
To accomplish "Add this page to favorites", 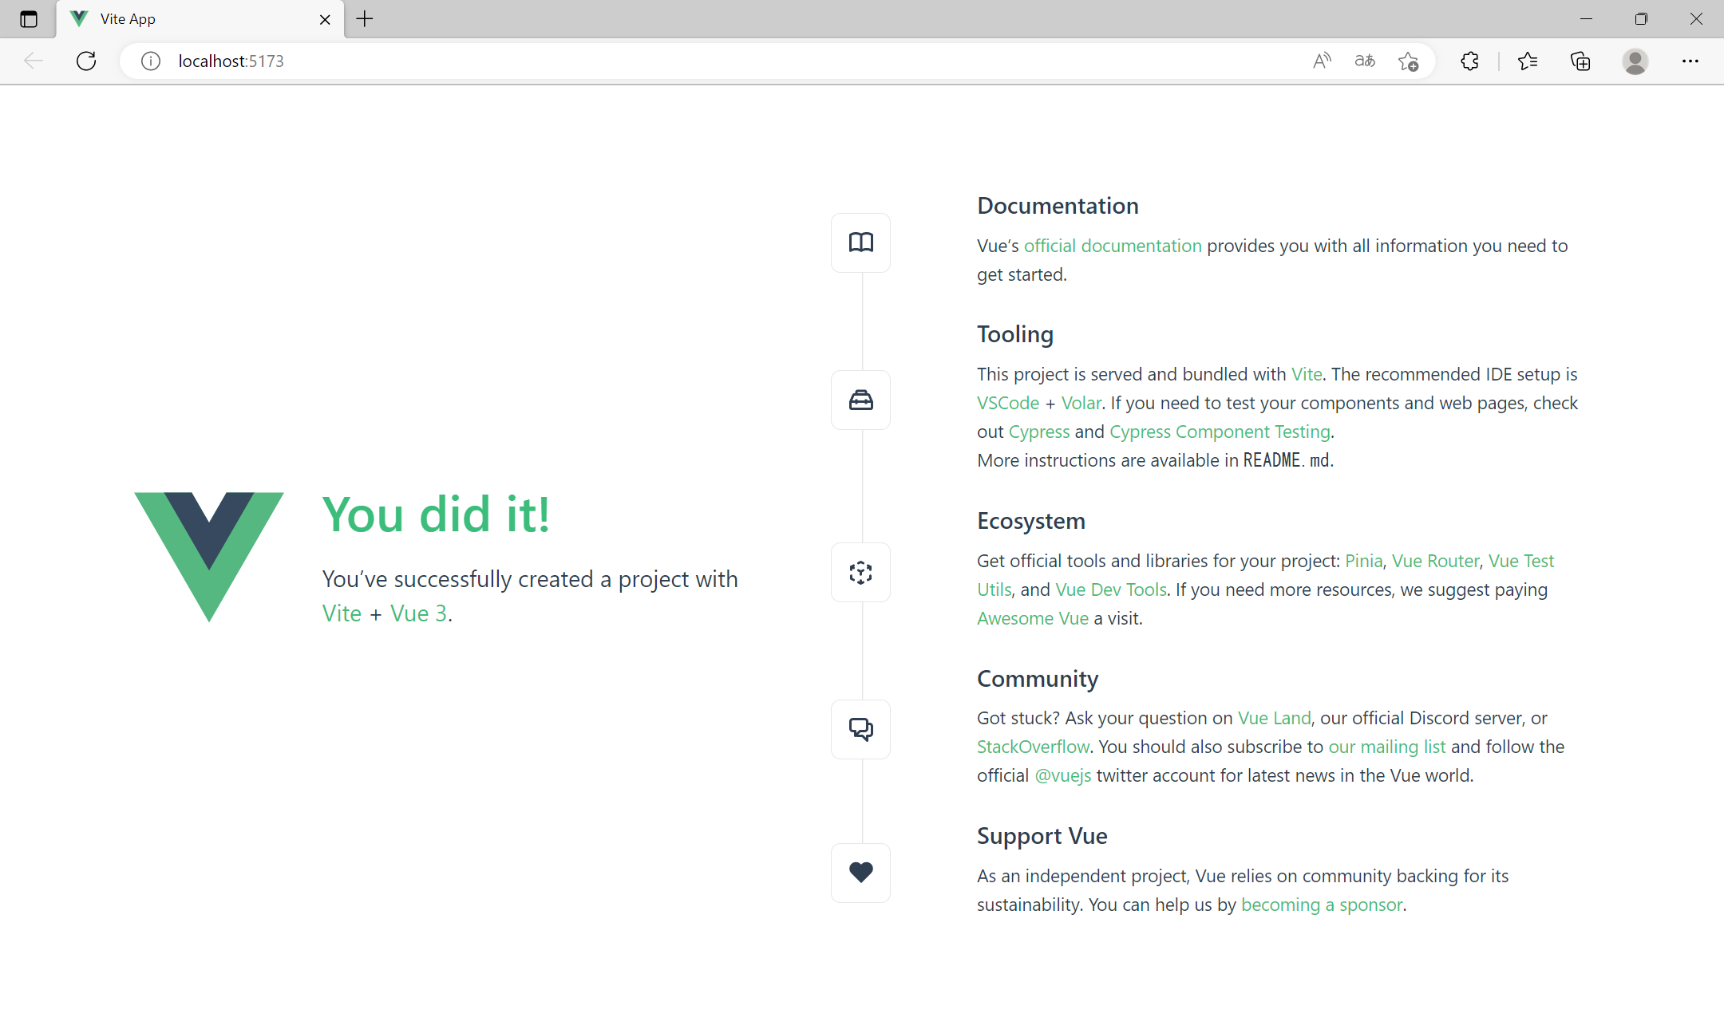I will tap(1408, 61).
